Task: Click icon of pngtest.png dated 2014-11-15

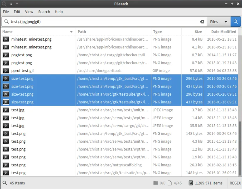Action: pos(6,55)
